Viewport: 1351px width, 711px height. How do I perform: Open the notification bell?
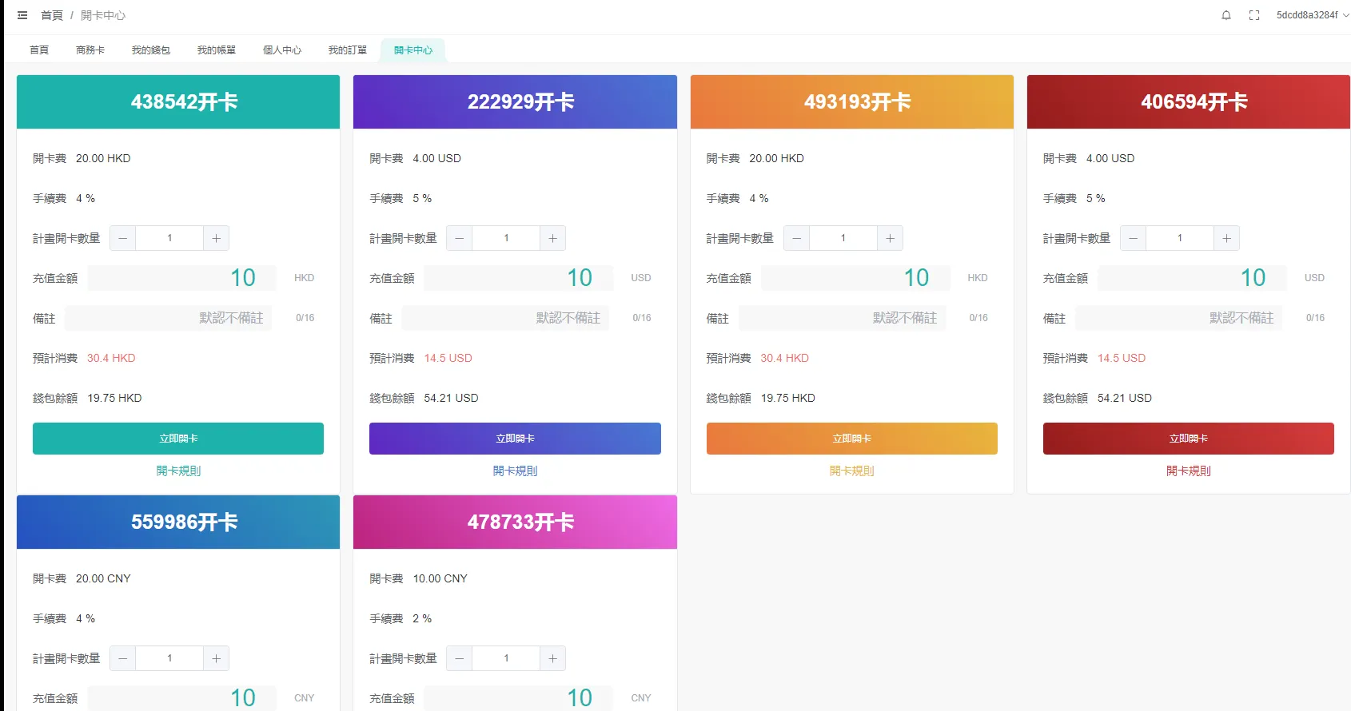pos(1225,15)
